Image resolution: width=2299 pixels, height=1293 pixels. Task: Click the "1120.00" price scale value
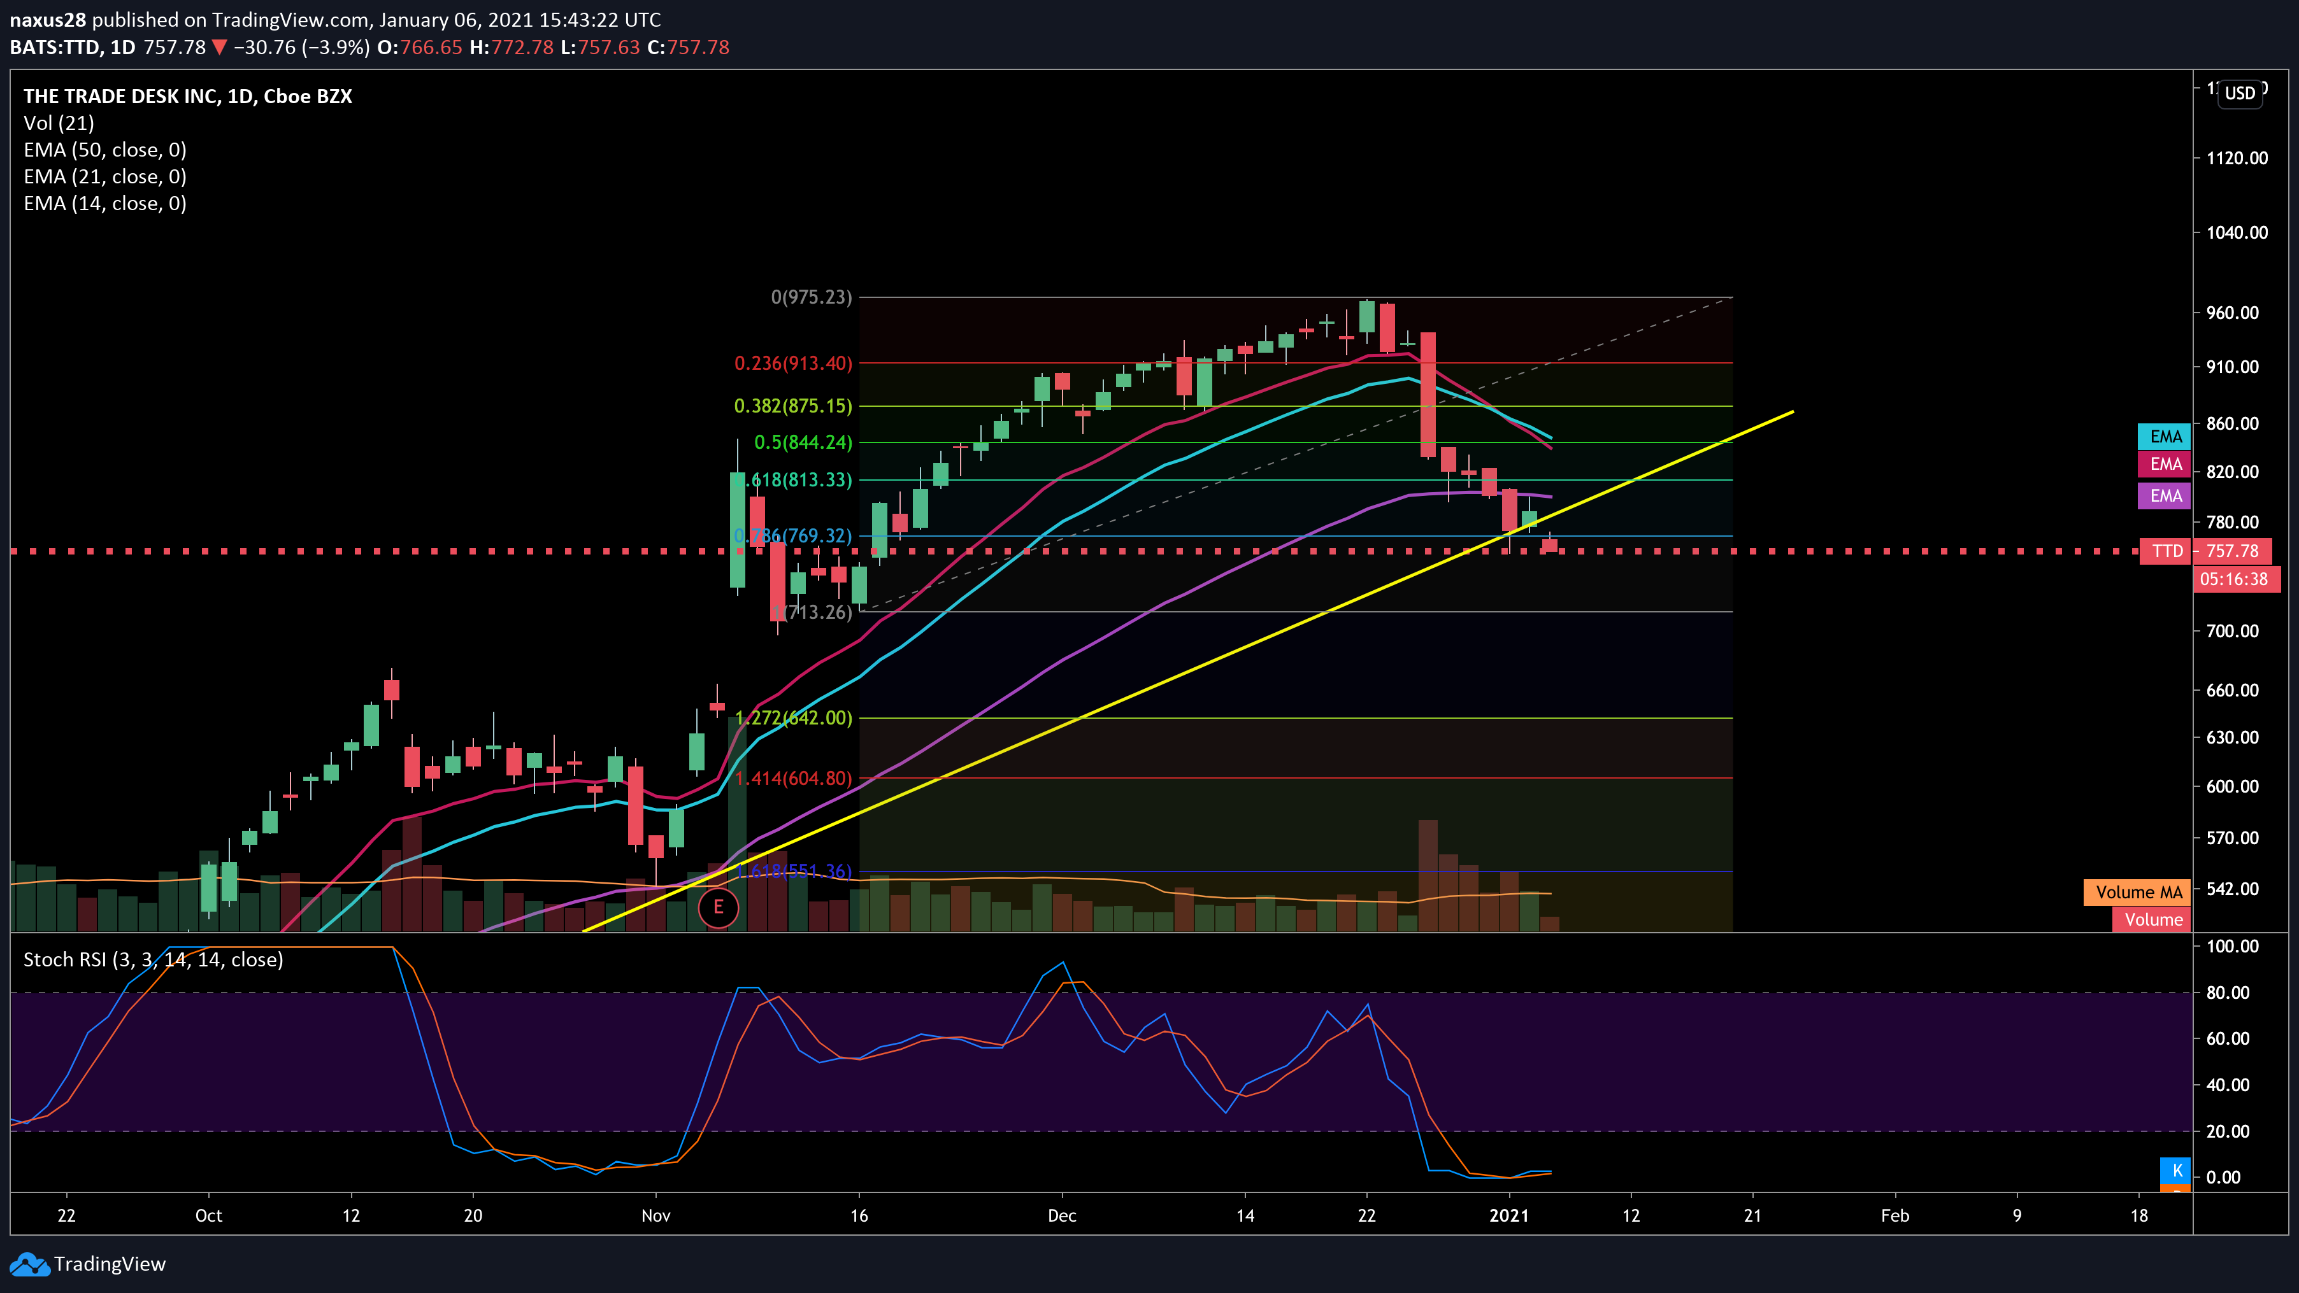point(2237,159)
